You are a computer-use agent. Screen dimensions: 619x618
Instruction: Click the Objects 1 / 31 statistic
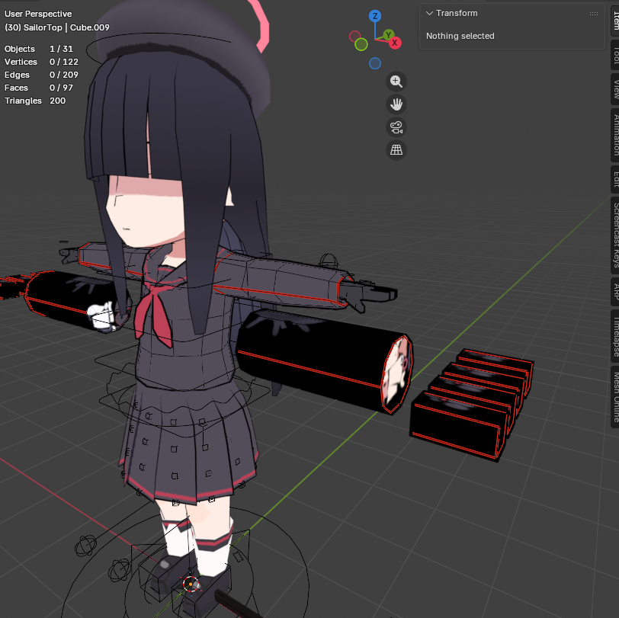[39, 49]
